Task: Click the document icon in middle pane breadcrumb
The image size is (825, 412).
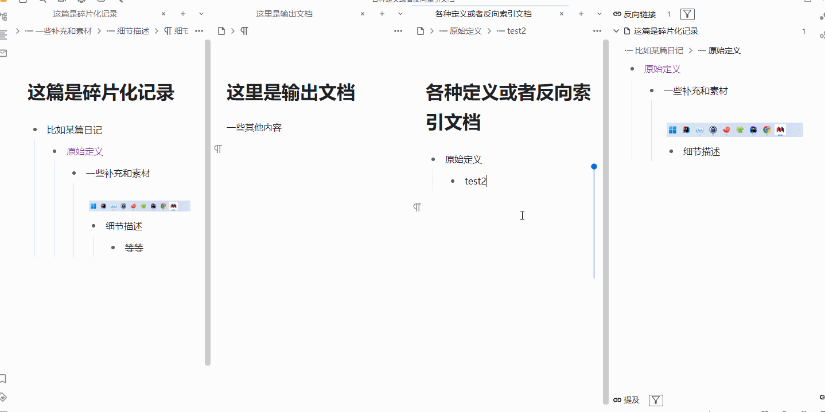Action: point(221,31)
